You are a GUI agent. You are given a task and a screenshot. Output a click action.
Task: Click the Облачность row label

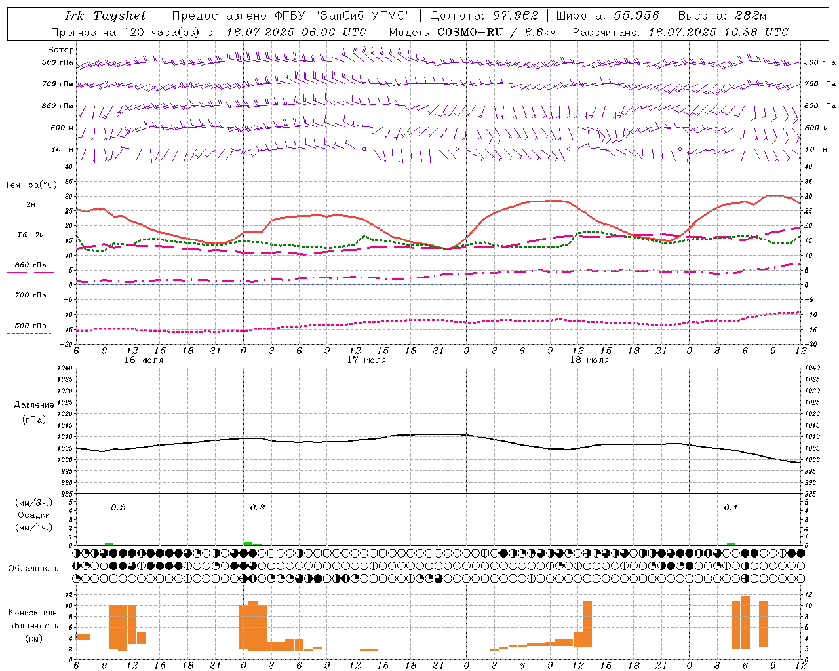[x=33, y=568]
